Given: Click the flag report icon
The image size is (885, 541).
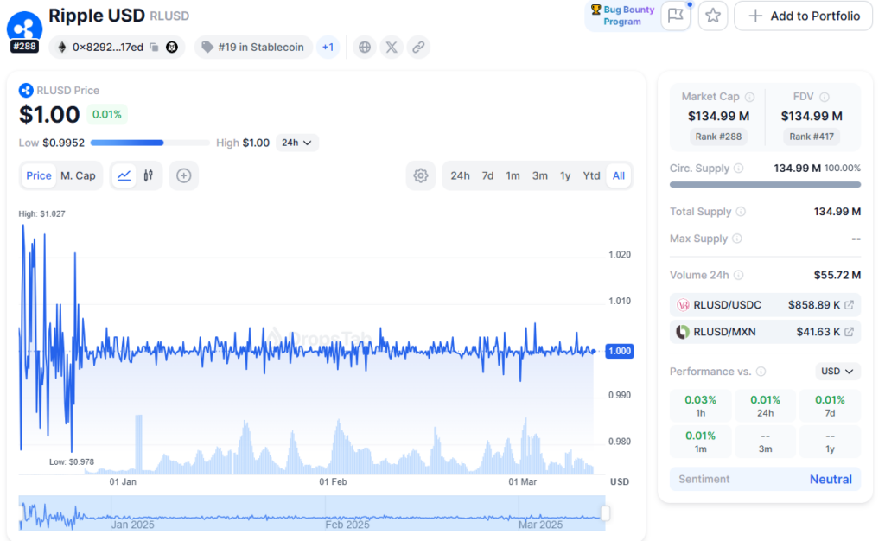Looking at the screenshot, I should pyautogui.click(x=676, y=16).
